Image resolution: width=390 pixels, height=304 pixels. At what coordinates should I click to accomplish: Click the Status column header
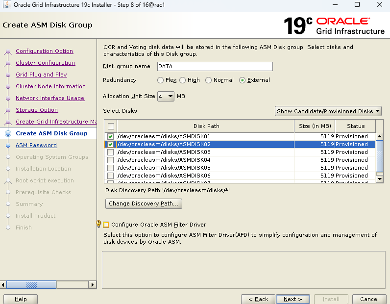click(355, 126)
